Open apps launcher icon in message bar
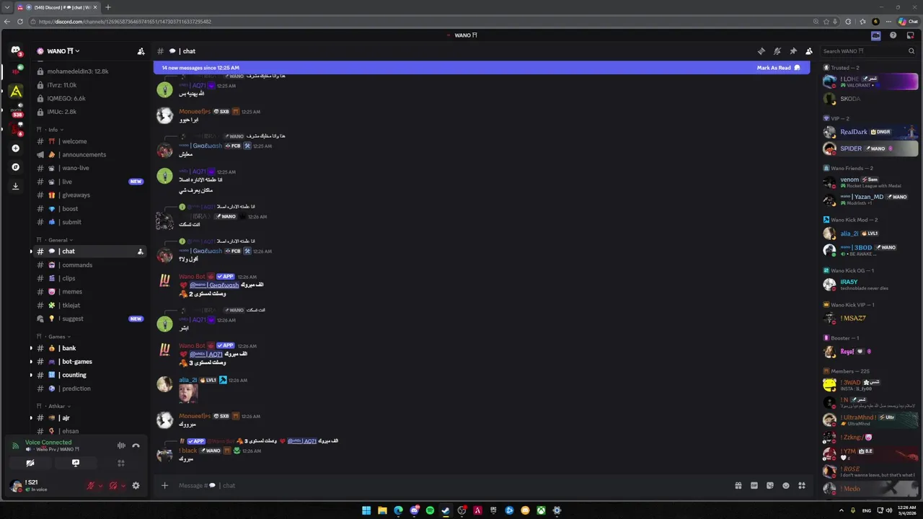Viewport: 923px width, 519px height. pos(802,486)
